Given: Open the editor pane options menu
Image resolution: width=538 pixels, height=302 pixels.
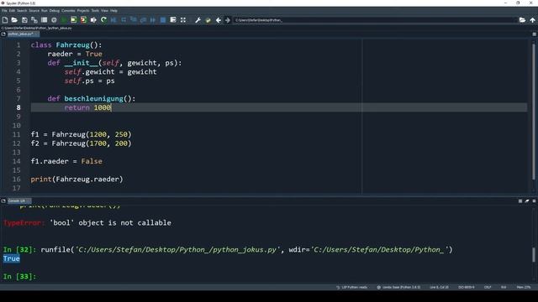Looking at the screenshot, I should tap(535, 34).
